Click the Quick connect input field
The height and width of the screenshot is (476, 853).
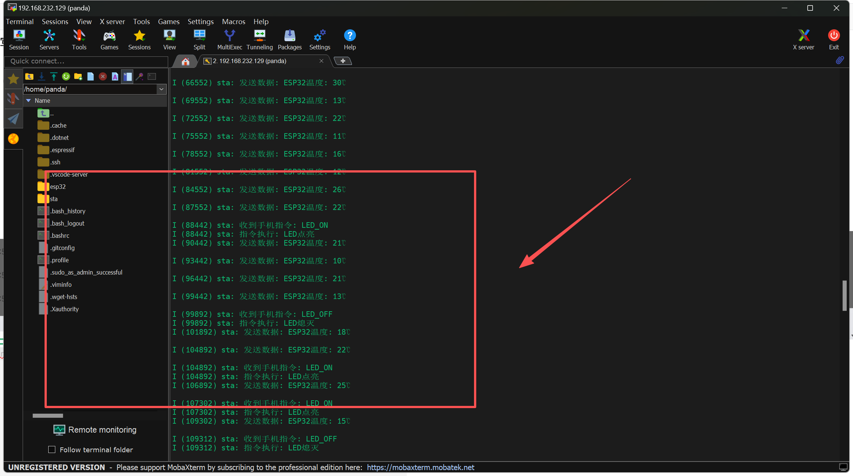click(x=86, y=61)
